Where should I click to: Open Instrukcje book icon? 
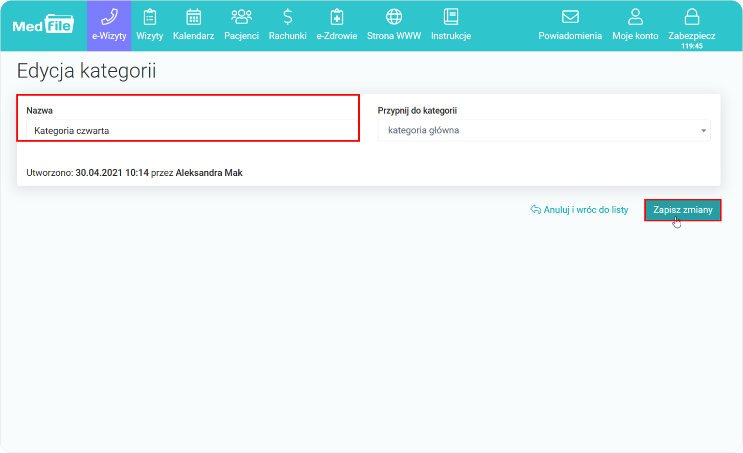coord(451,17)
